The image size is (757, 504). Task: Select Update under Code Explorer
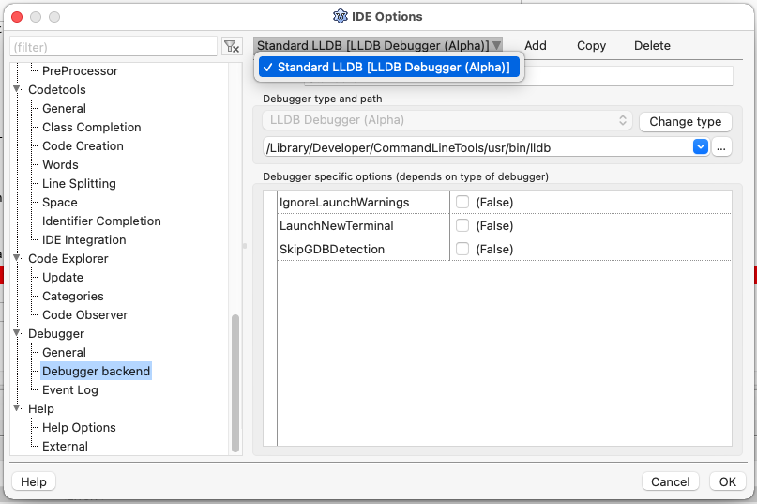click(63, 278)
